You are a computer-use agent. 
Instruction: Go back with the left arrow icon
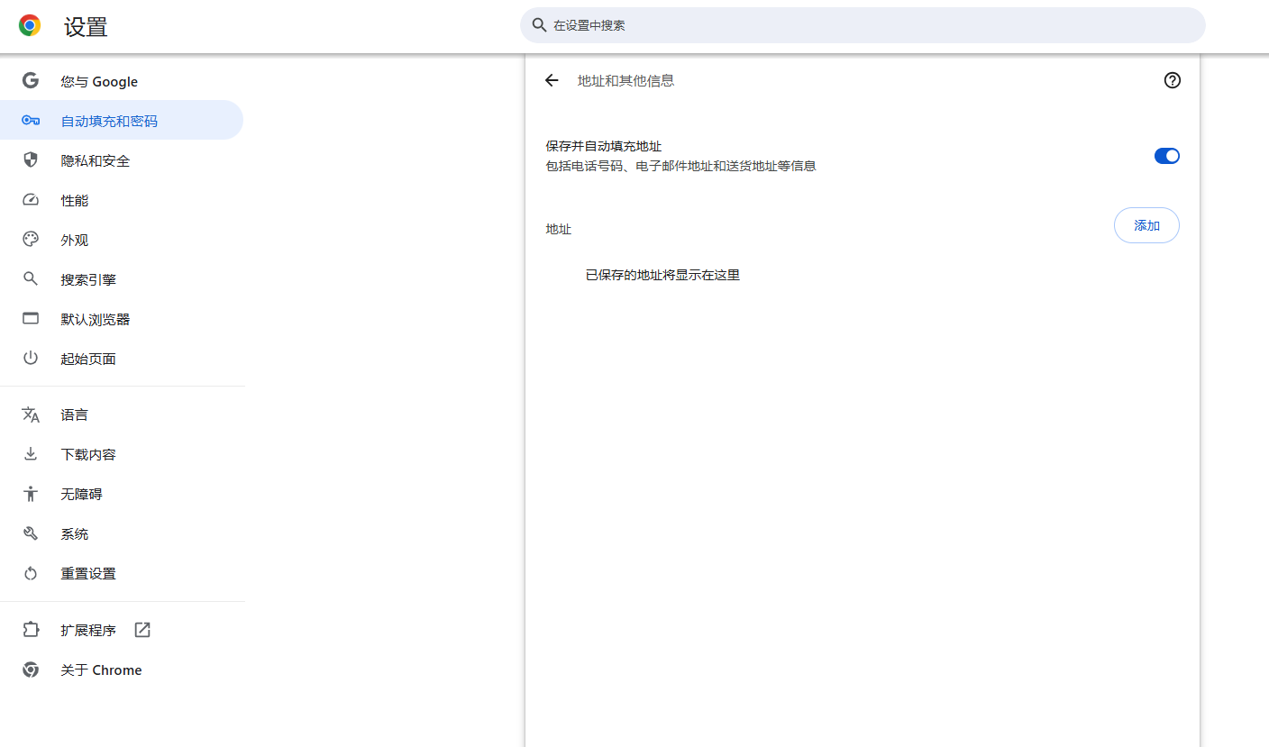pos(552,80)
